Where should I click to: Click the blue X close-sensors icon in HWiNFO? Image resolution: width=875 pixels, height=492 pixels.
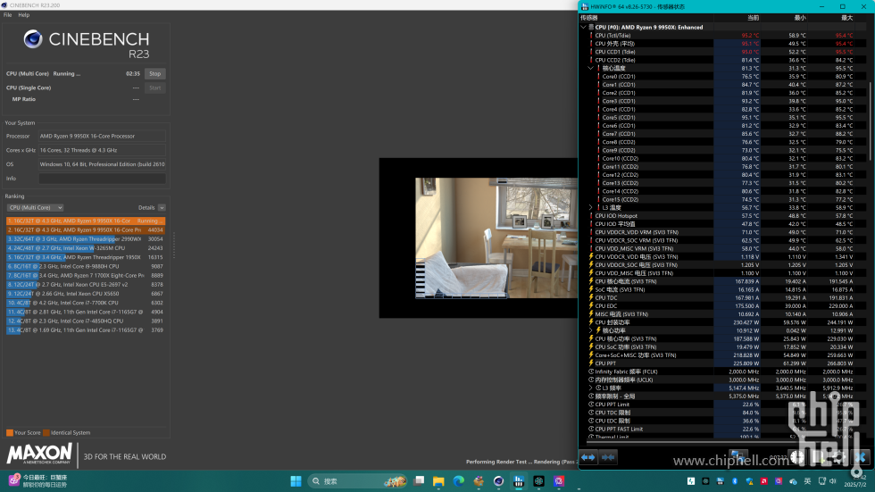click(x=861, y=457)
